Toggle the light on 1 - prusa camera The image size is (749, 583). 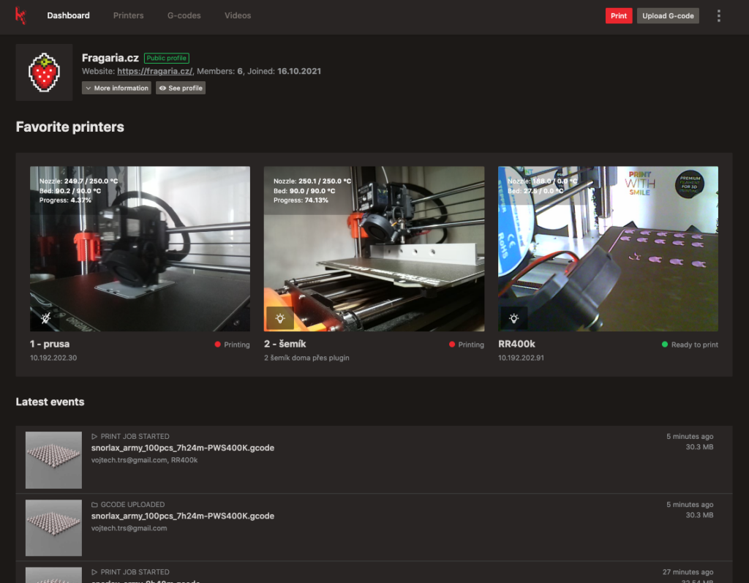click(45, 318)
